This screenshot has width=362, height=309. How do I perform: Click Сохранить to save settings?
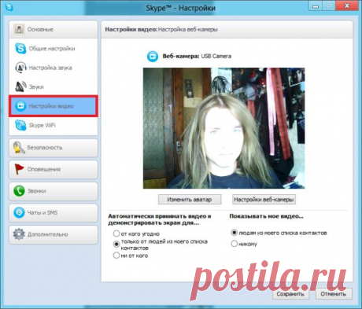click(290, 294)
